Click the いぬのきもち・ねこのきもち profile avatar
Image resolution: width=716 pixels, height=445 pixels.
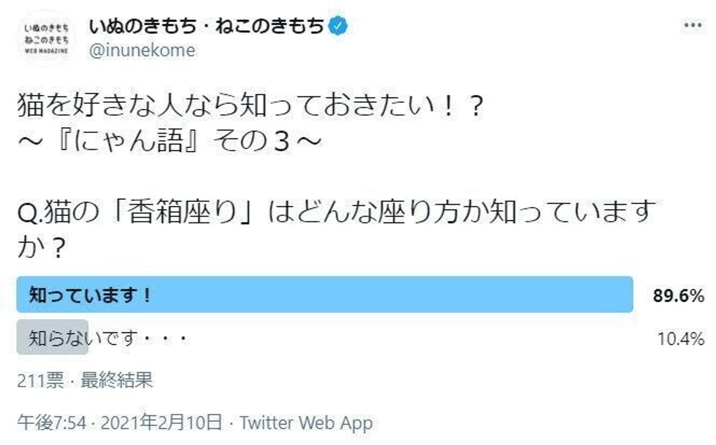[x=46, y=37]
